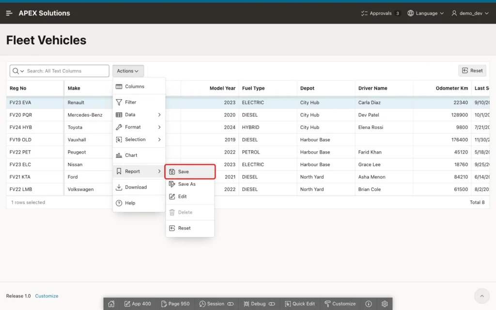Viewport: 496px width, 310px height.
Task: Click the Columns grid icon
Action: [119, 86]
